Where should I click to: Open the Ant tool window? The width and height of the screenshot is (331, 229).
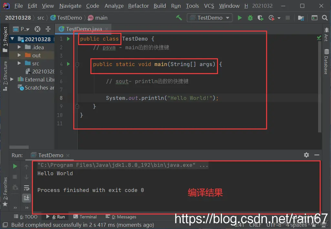coord(326,34)
